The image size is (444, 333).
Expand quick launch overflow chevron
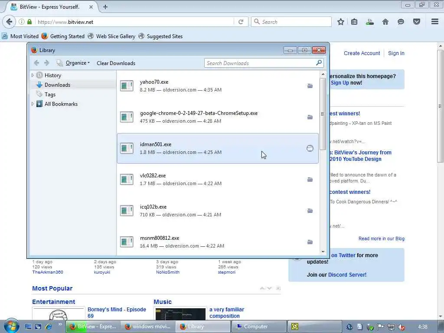[60, 324]
